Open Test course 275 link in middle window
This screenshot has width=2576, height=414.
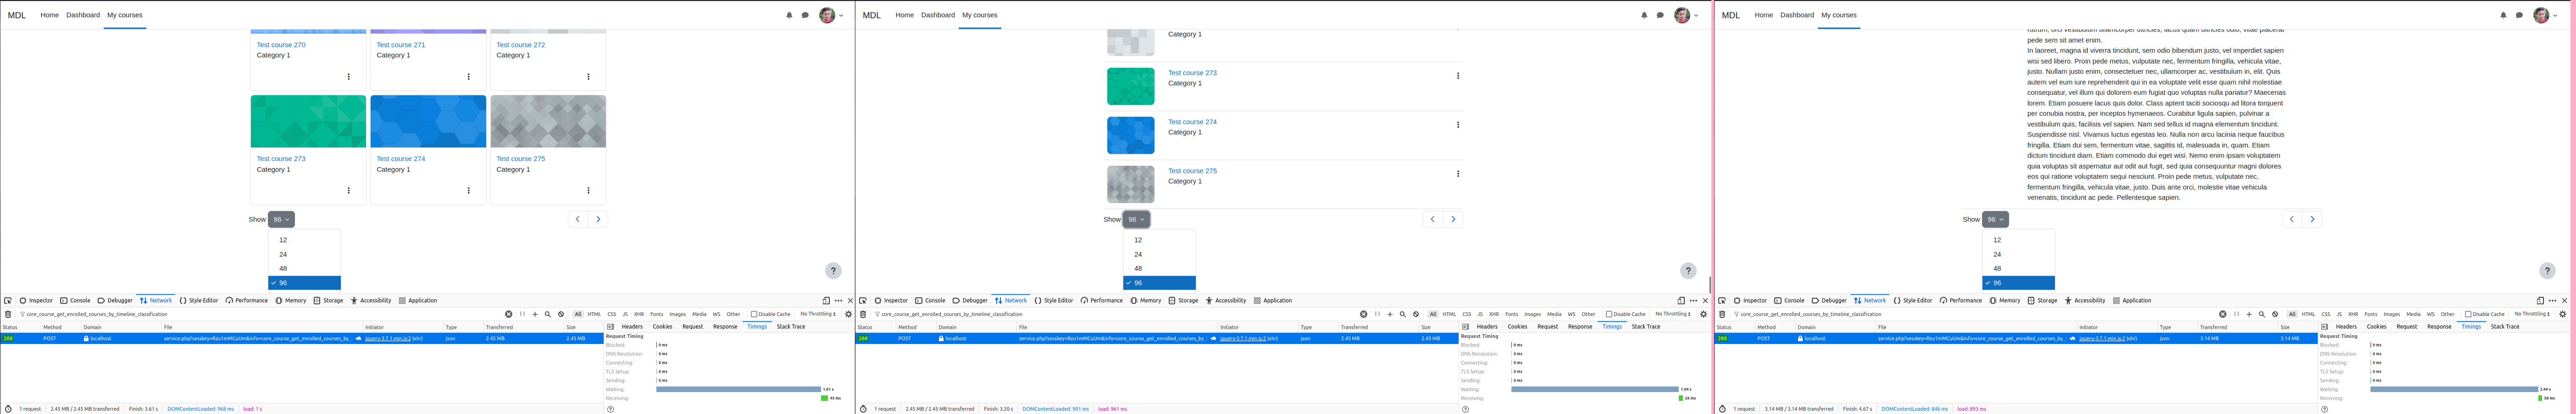pos(1192,170)
